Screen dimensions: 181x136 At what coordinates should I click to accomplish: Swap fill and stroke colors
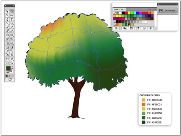(12, 67)
